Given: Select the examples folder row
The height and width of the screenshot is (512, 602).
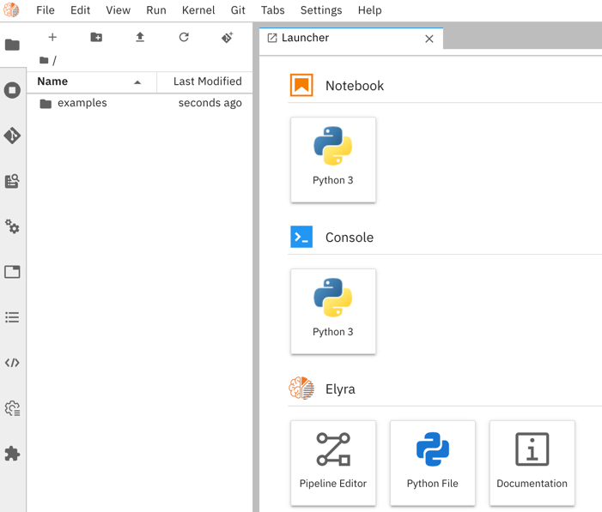Looking at the screenshot, I should (140, 103).
